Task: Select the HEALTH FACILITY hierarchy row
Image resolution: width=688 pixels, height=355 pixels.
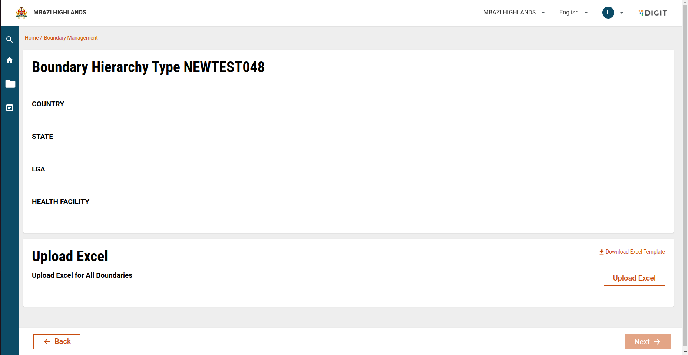Action: coord(61,202)
